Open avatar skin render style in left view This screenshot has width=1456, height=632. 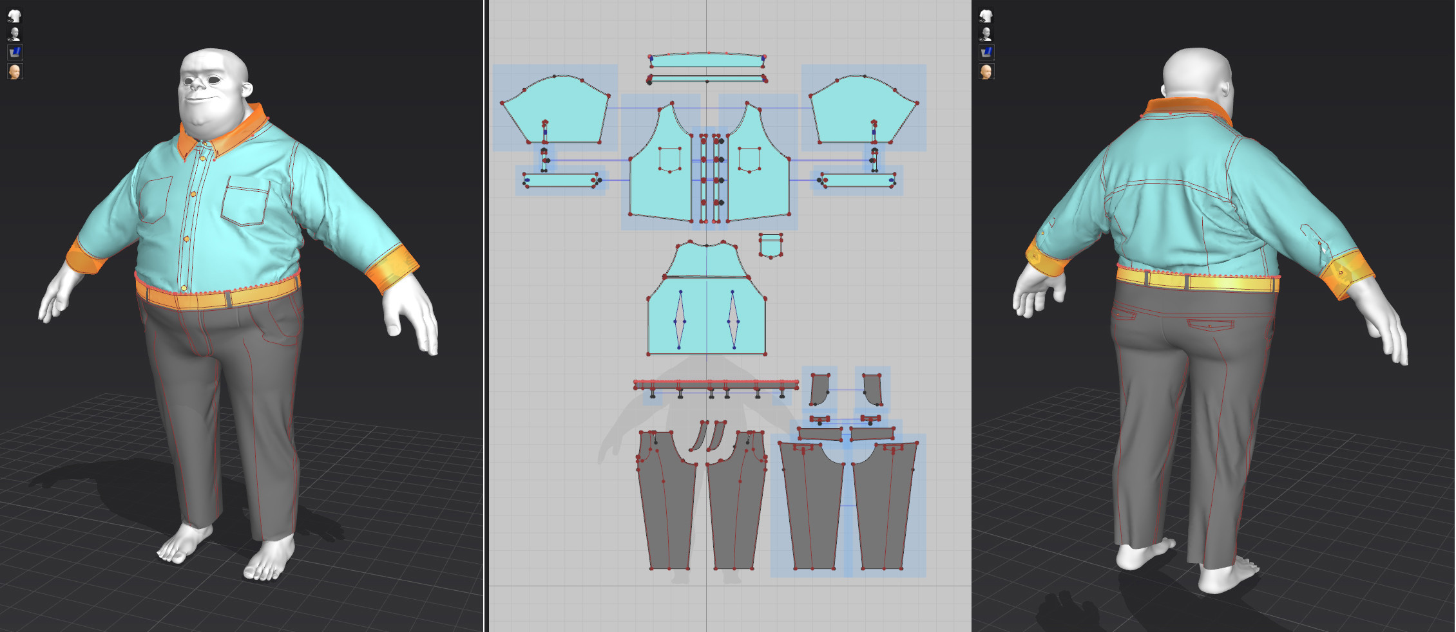pyautogui.click(x=14, y=71)
